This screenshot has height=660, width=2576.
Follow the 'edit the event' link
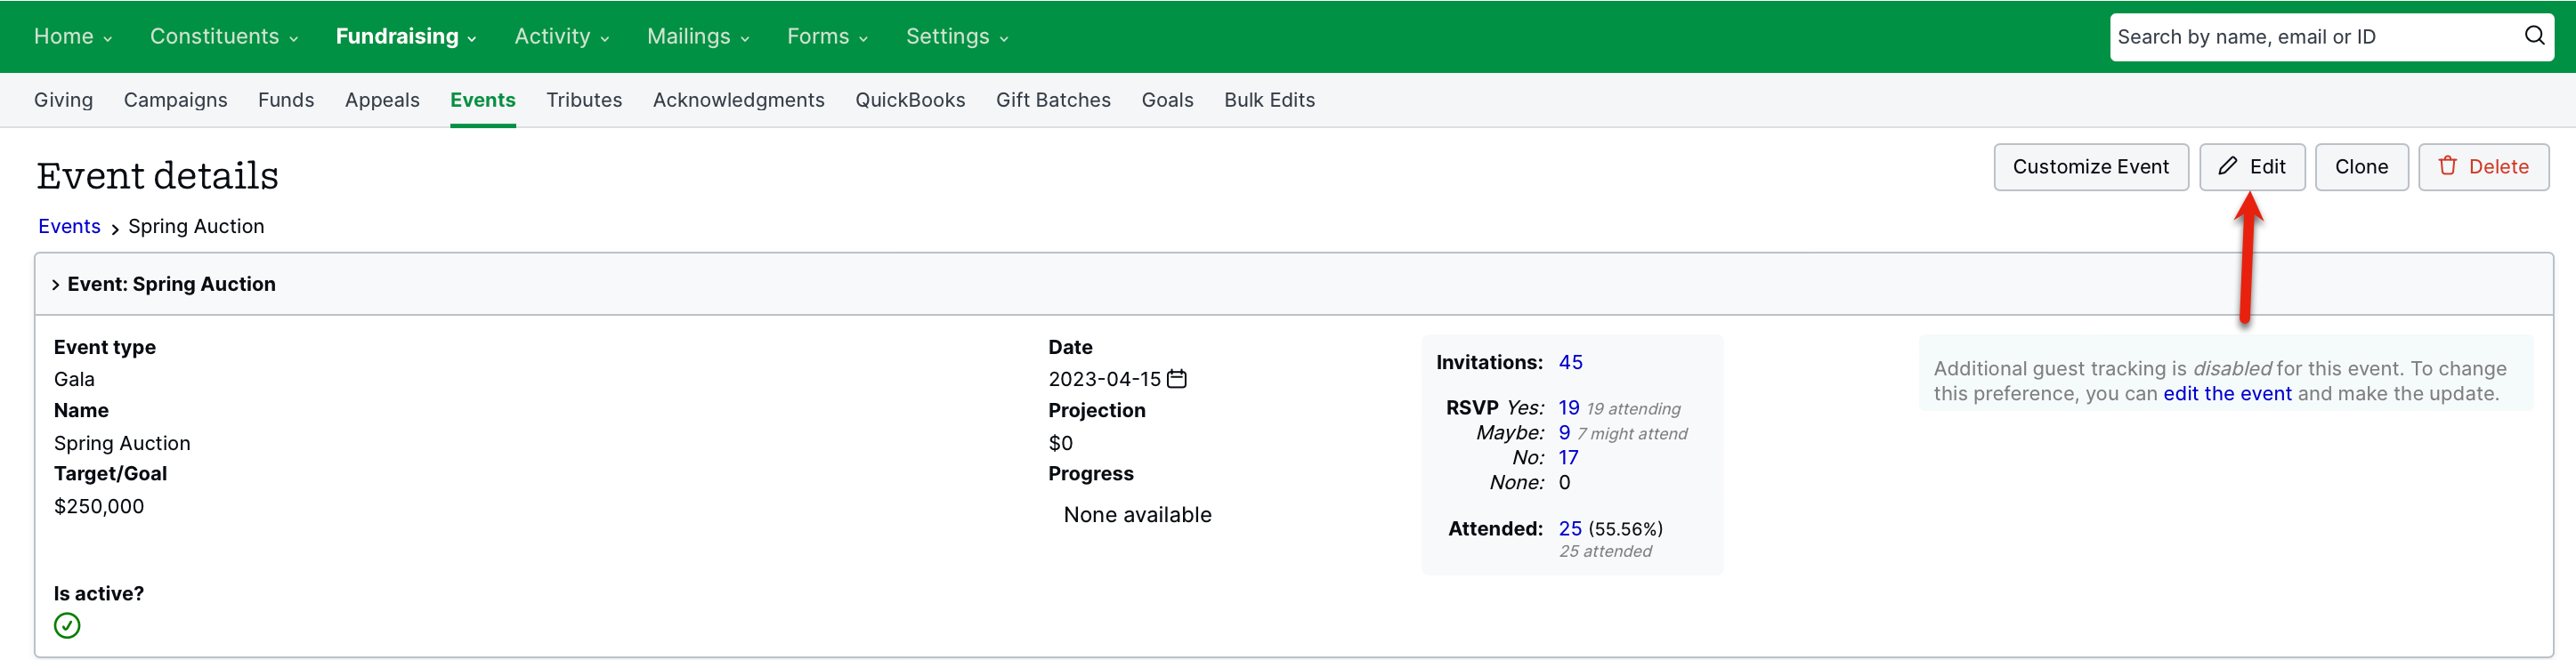coord(2227,394)
